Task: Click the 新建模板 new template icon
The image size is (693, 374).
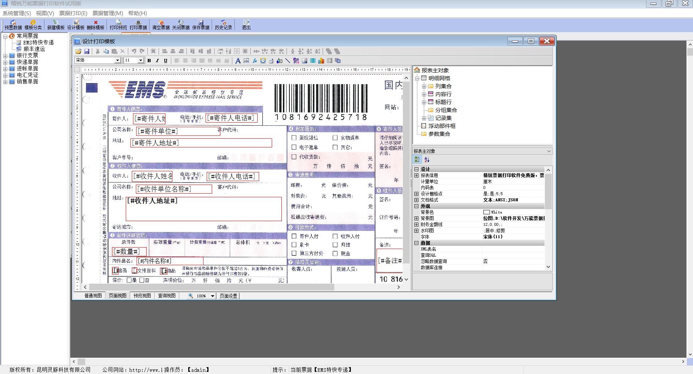Action: point(56,25)
